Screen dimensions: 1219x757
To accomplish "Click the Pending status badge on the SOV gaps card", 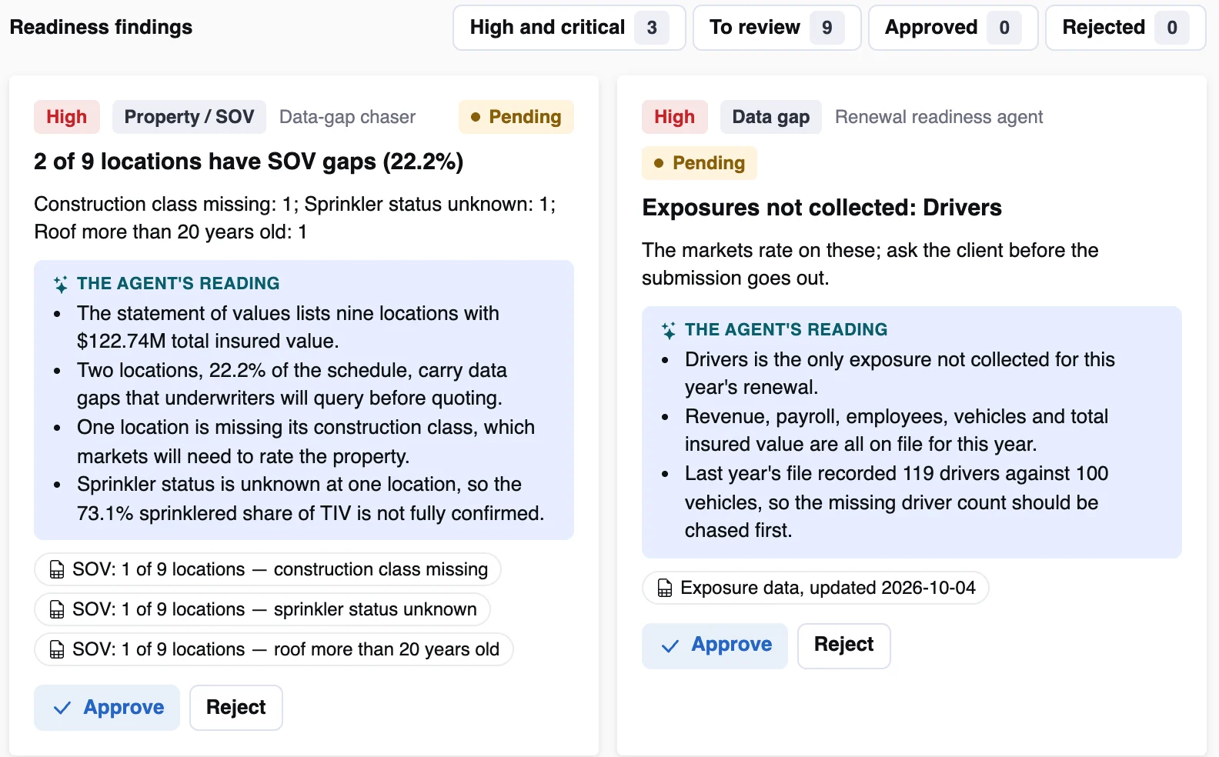I will [x=516, y=117].
